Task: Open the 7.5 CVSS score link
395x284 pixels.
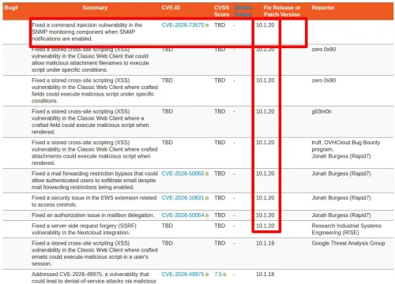Action: (x=218, y=274)
